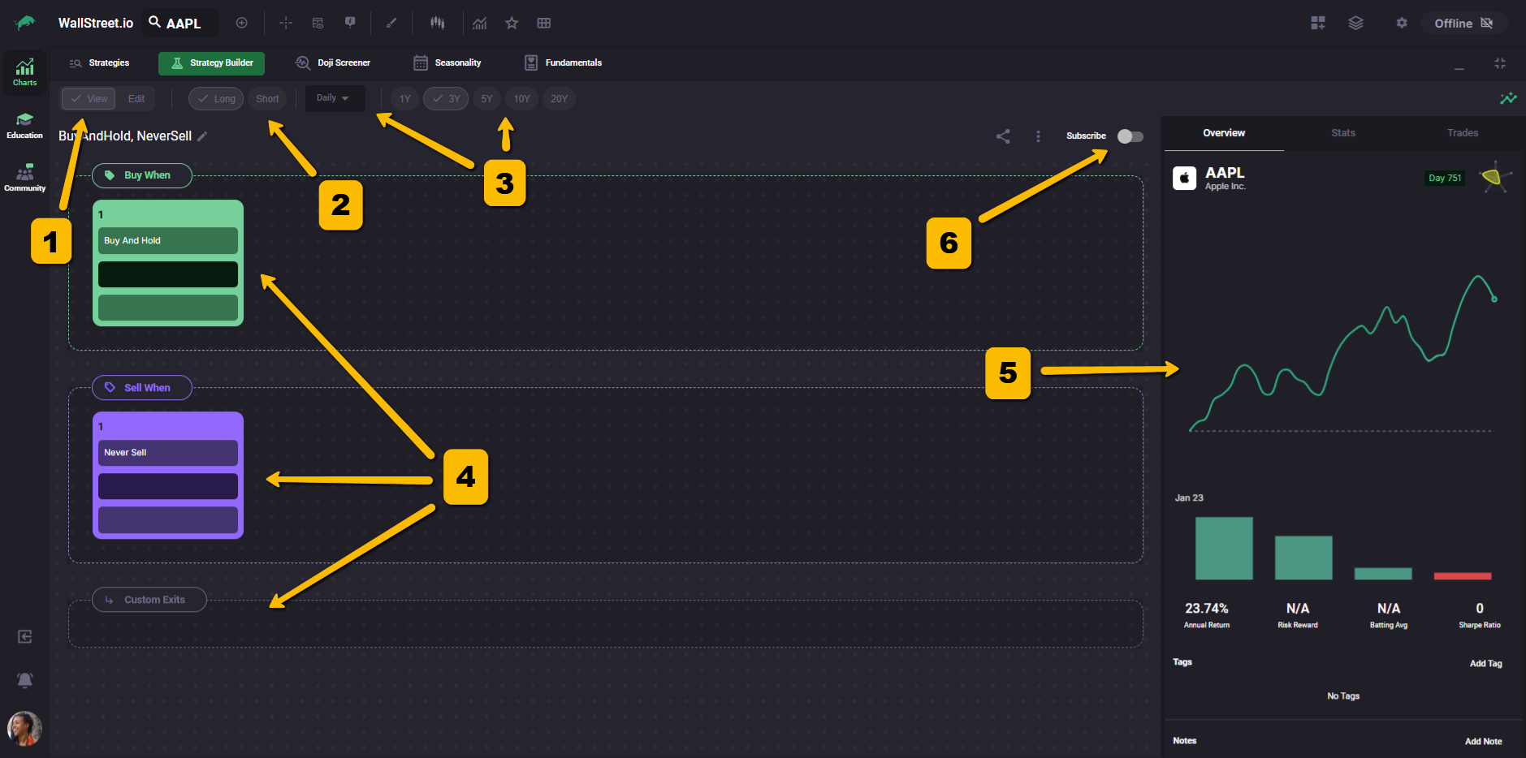Click the AAPL symbol search field
This screenshot has height=758, width=1526.
pyautogui.click(x=183, y=24)
